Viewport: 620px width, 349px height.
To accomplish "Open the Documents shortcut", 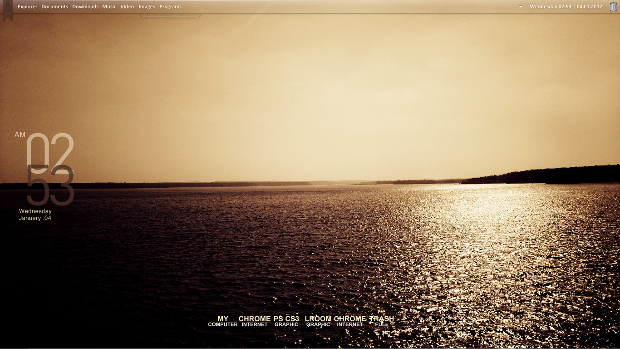I will point(54,7).
